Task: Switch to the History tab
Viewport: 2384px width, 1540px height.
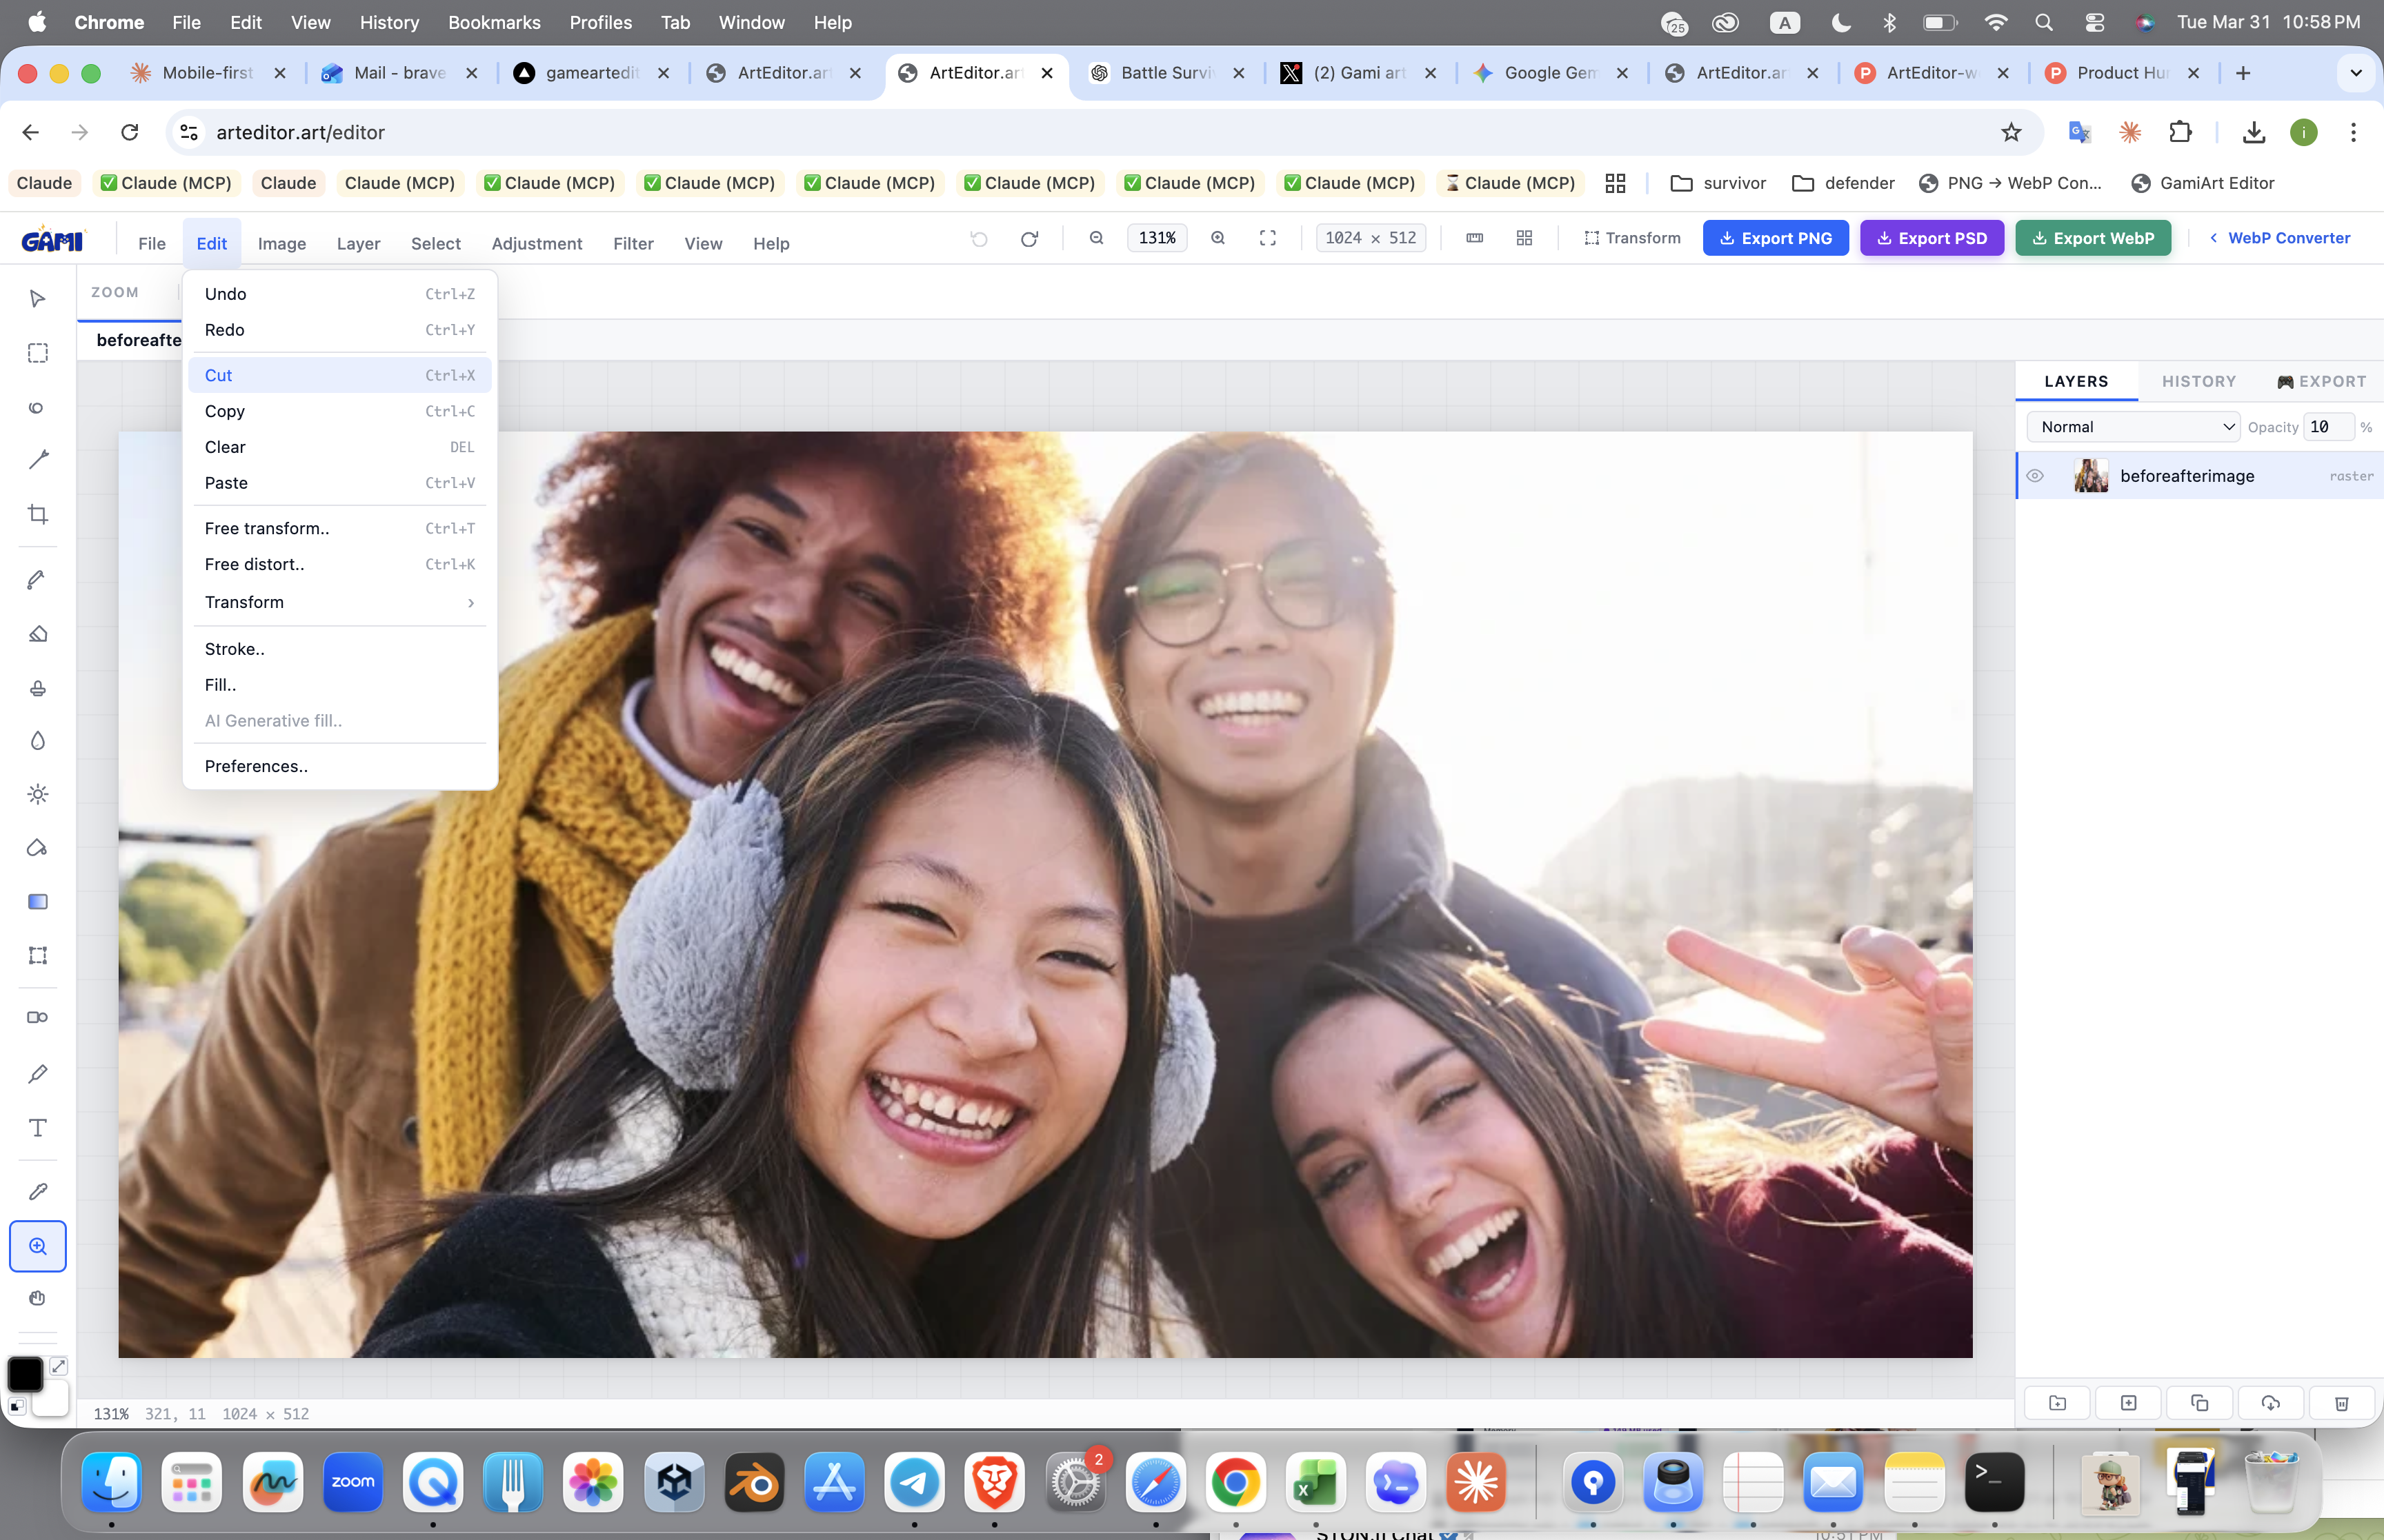Action: 2198,381
